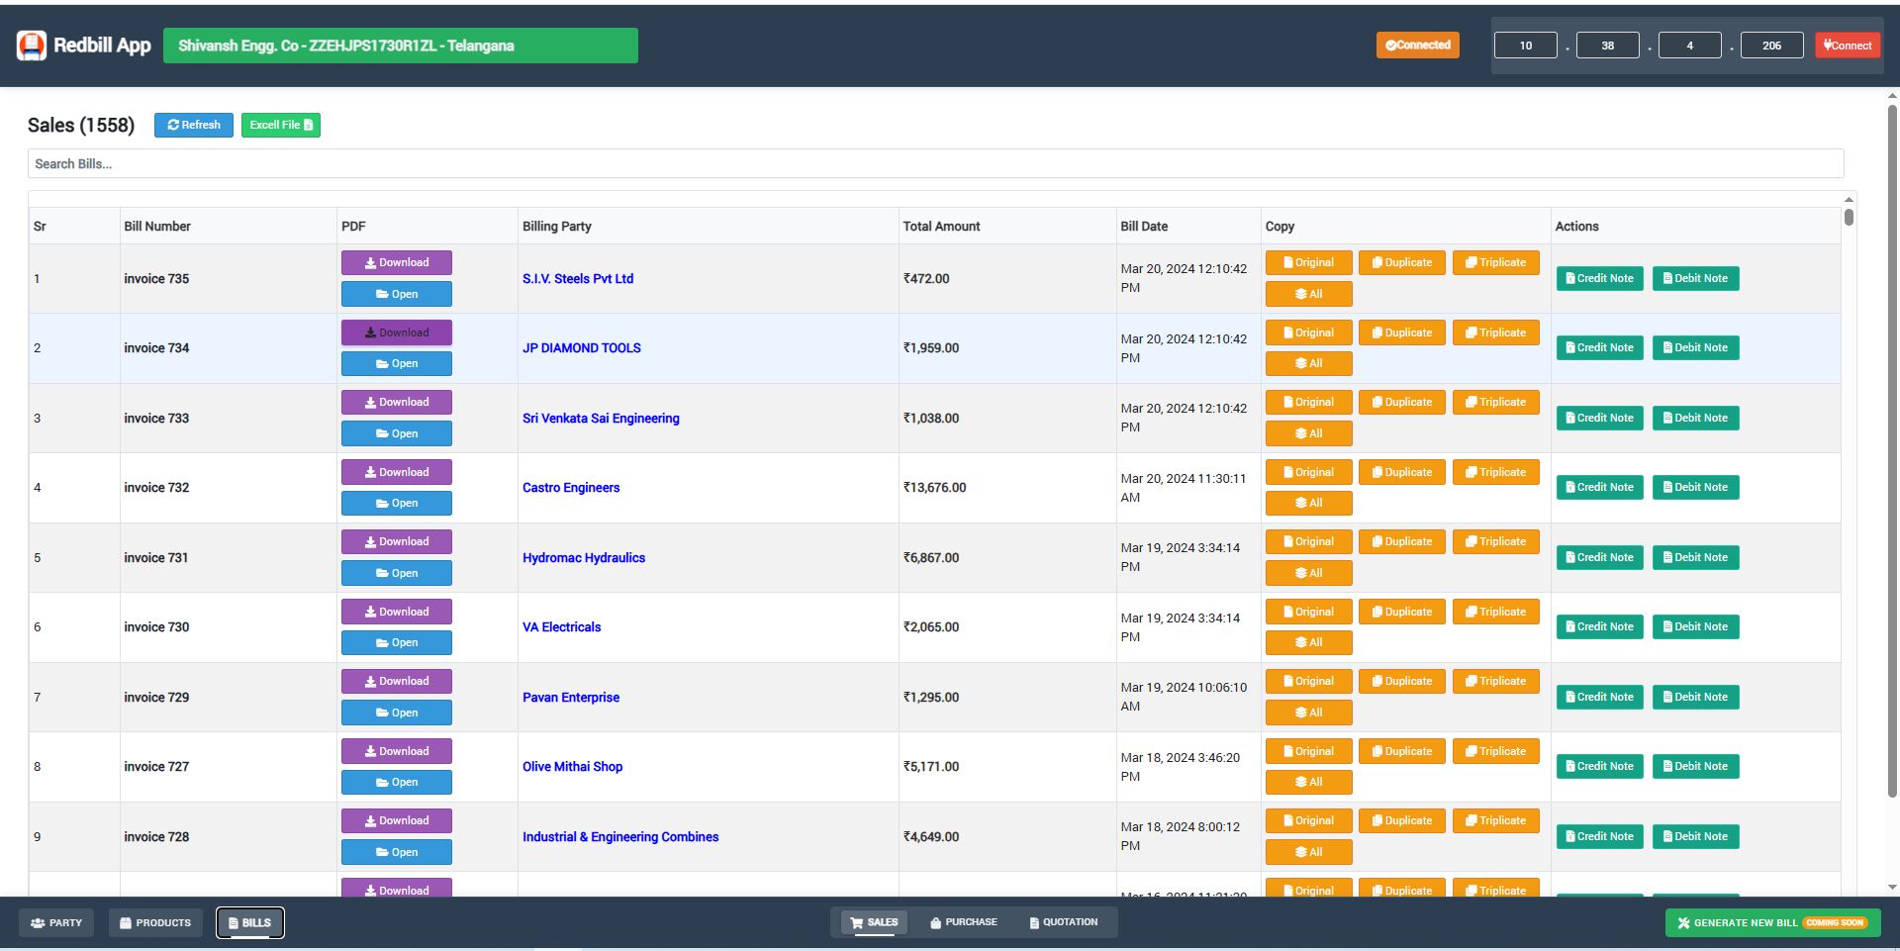Switch to the Quotation tab
The image size is (1900, 951).
(x=1063, y=922)
